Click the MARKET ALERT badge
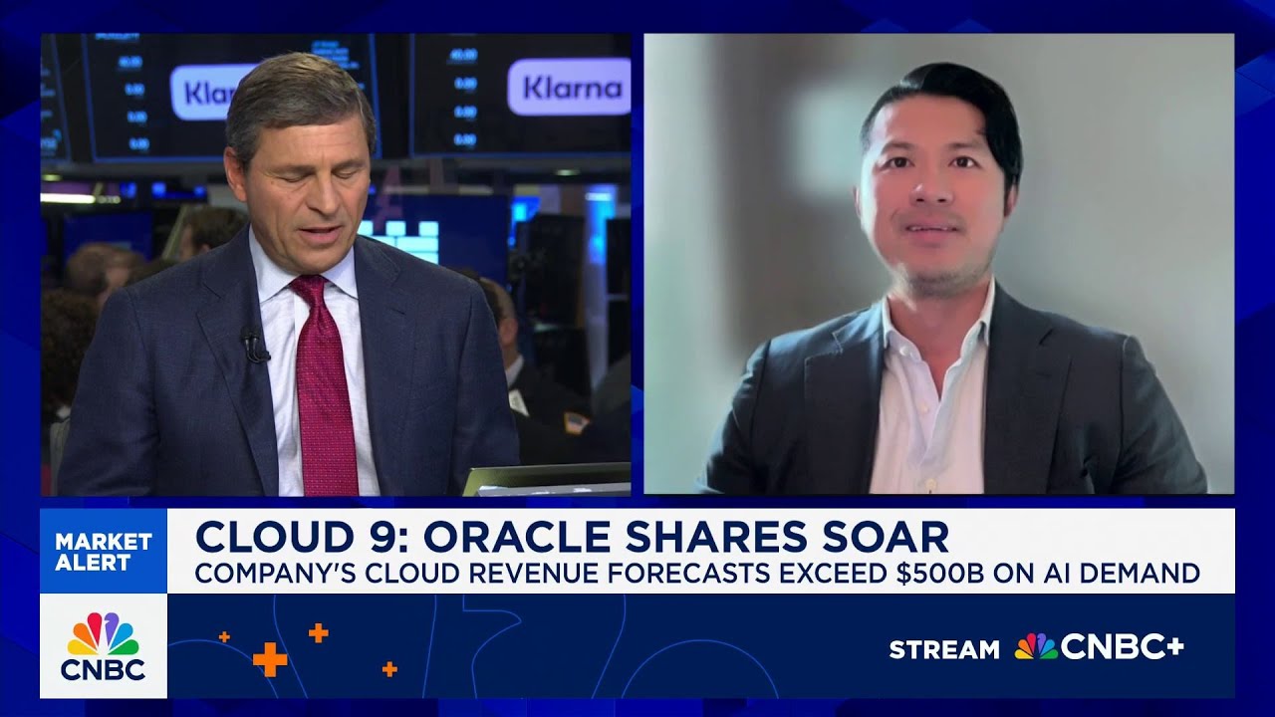 point(104,552)
